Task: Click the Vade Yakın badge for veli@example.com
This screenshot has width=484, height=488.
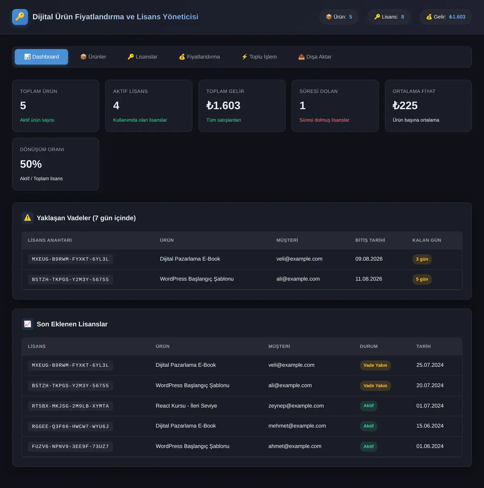Action: pos(375,365)
